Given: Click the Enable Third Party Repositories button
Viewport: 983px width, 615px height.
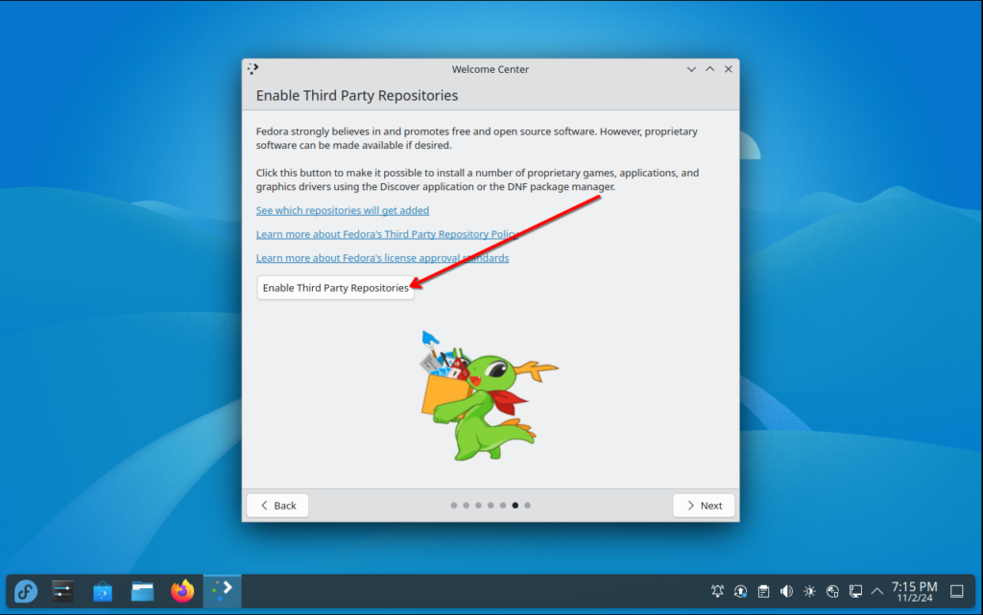Looking at the screenshot, I should (x=335, y=288).
